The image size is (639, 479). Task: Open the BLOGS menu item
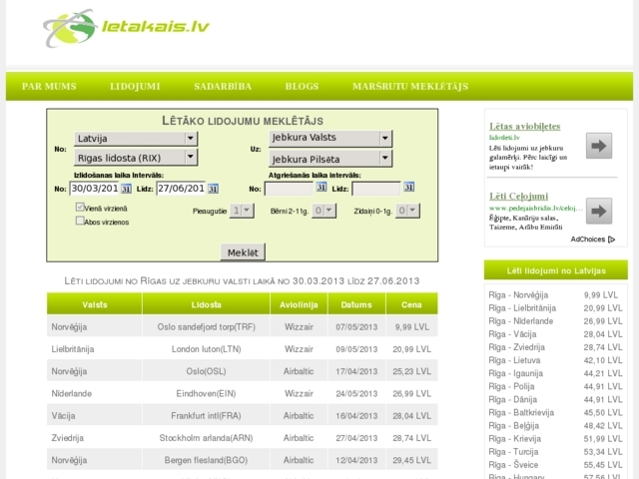click(x=302, y=87)
